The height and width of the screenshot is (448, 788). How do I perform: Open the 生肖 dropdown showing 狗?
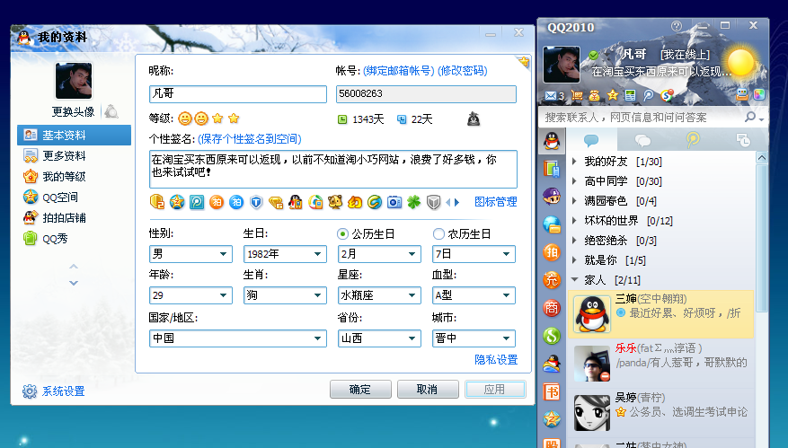coord(285,295)
